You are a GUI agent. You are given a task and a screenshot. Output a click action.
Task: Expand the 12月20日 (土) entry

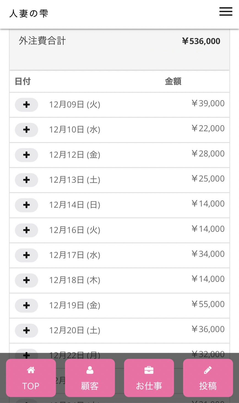pos(26,331)
